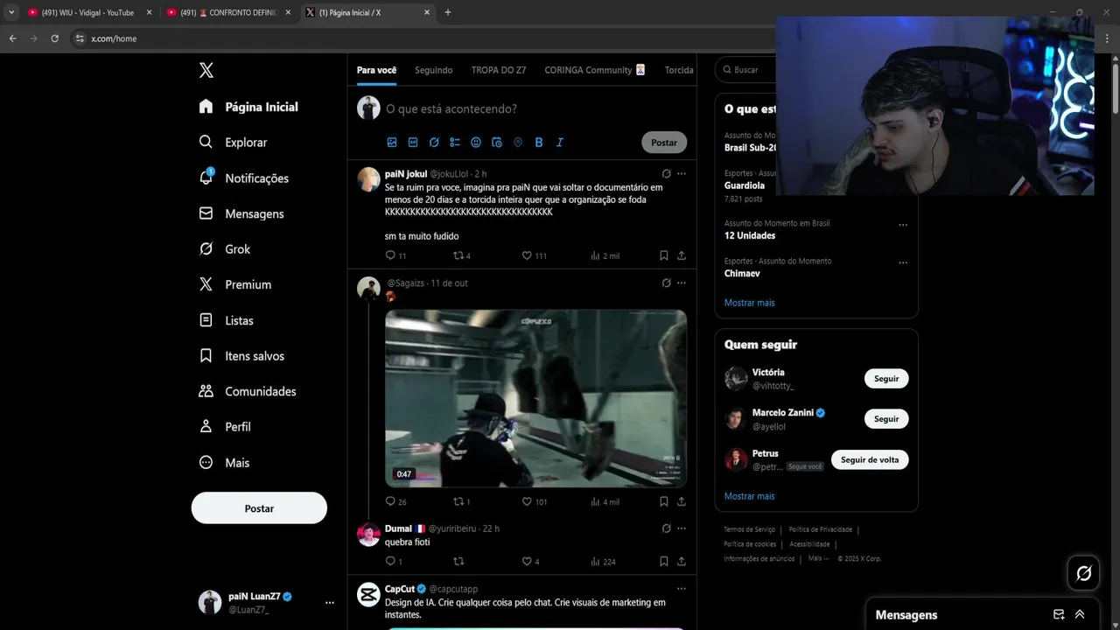
Task: Open Mensagens in the sidebar
Action: tap(241, 213)
